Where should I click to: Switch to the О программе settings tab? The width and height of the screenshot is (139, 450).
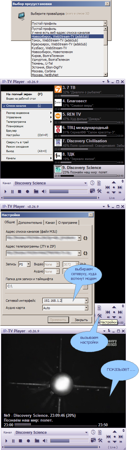(x=68, y=223)
